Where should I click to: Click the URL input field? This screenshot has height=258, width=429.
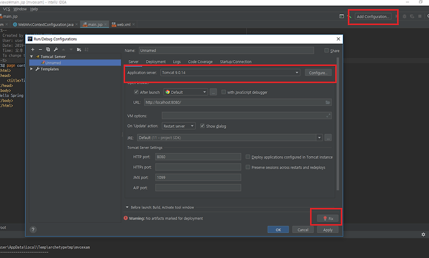(x=238, y=102)
